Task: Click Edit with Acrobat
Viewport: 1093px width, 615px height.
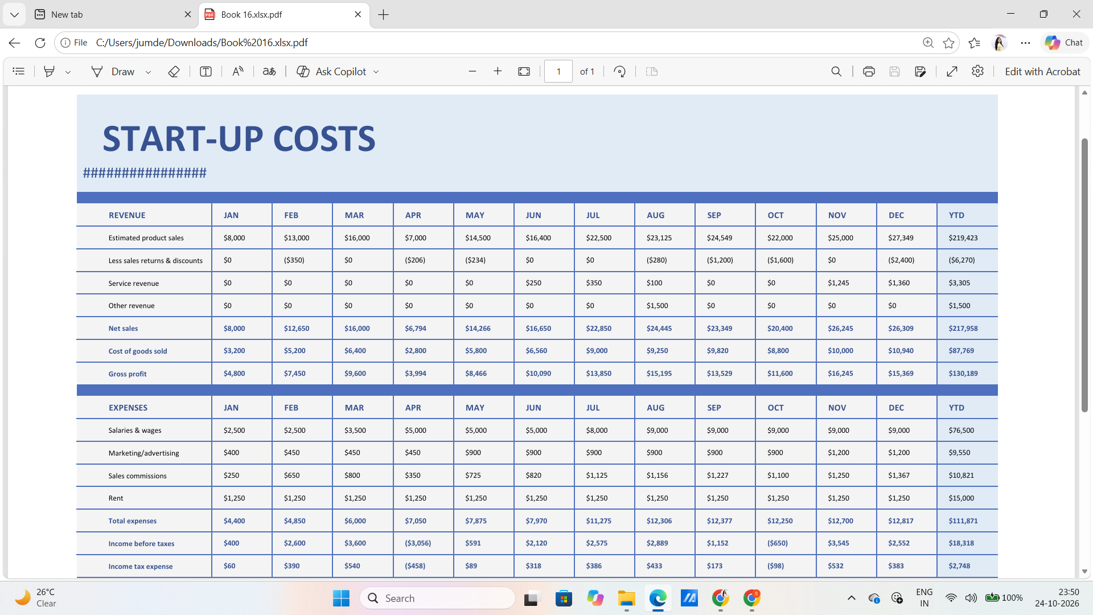Action: [1042, 71]
